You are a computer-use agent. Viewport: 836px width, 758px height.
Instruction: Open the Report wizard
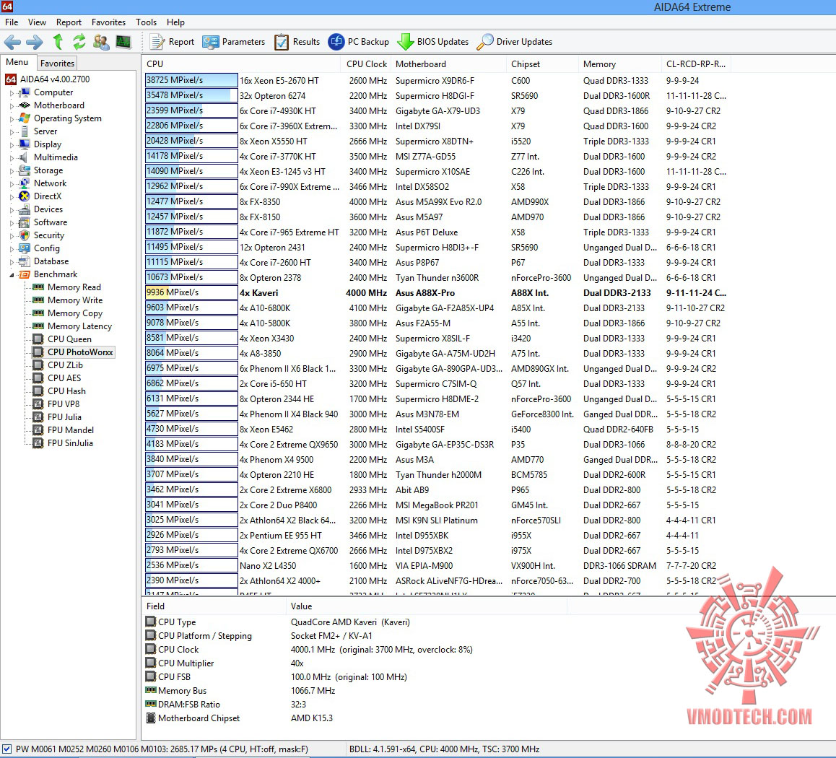point(172,42)
